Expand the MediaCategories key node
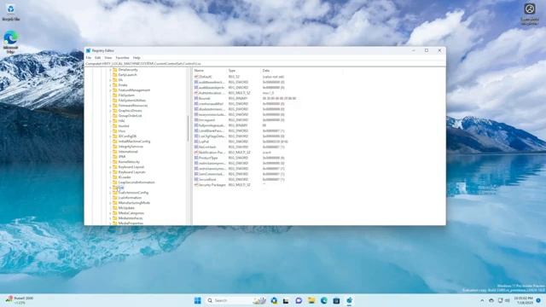 click(x=110, y=212)
